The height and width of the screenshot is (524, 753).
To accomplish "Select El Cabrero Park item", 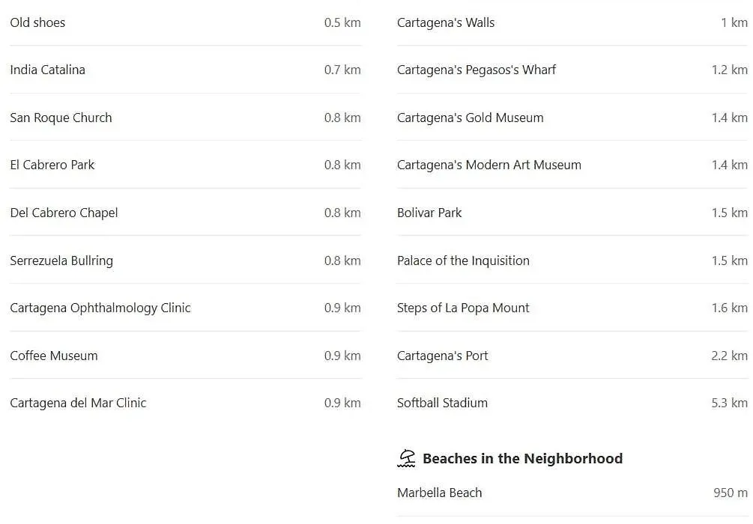I will tap(185, 165).
